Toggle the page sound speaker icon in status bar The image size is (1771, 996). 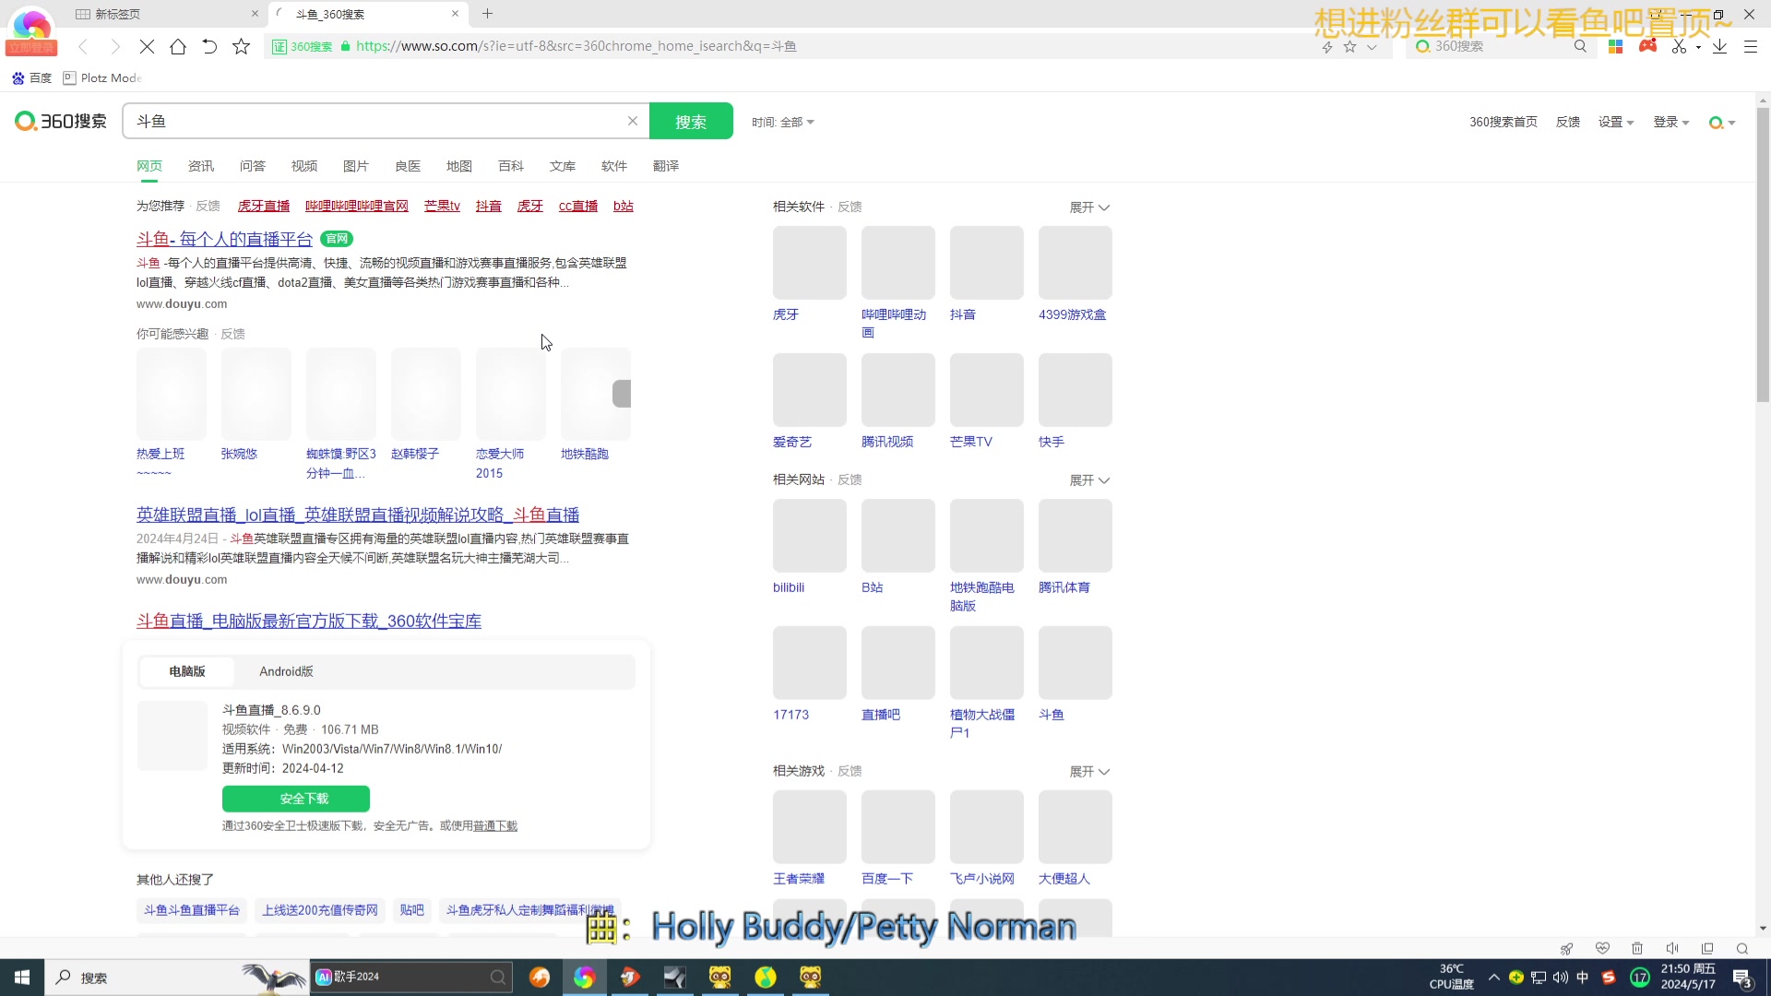pyautogui.click(x=1672, y=948)
